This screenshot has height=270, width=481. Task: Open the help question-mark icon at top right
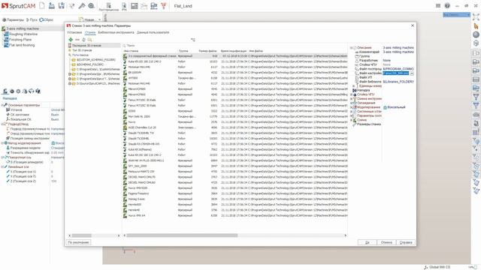pos(447,6)
